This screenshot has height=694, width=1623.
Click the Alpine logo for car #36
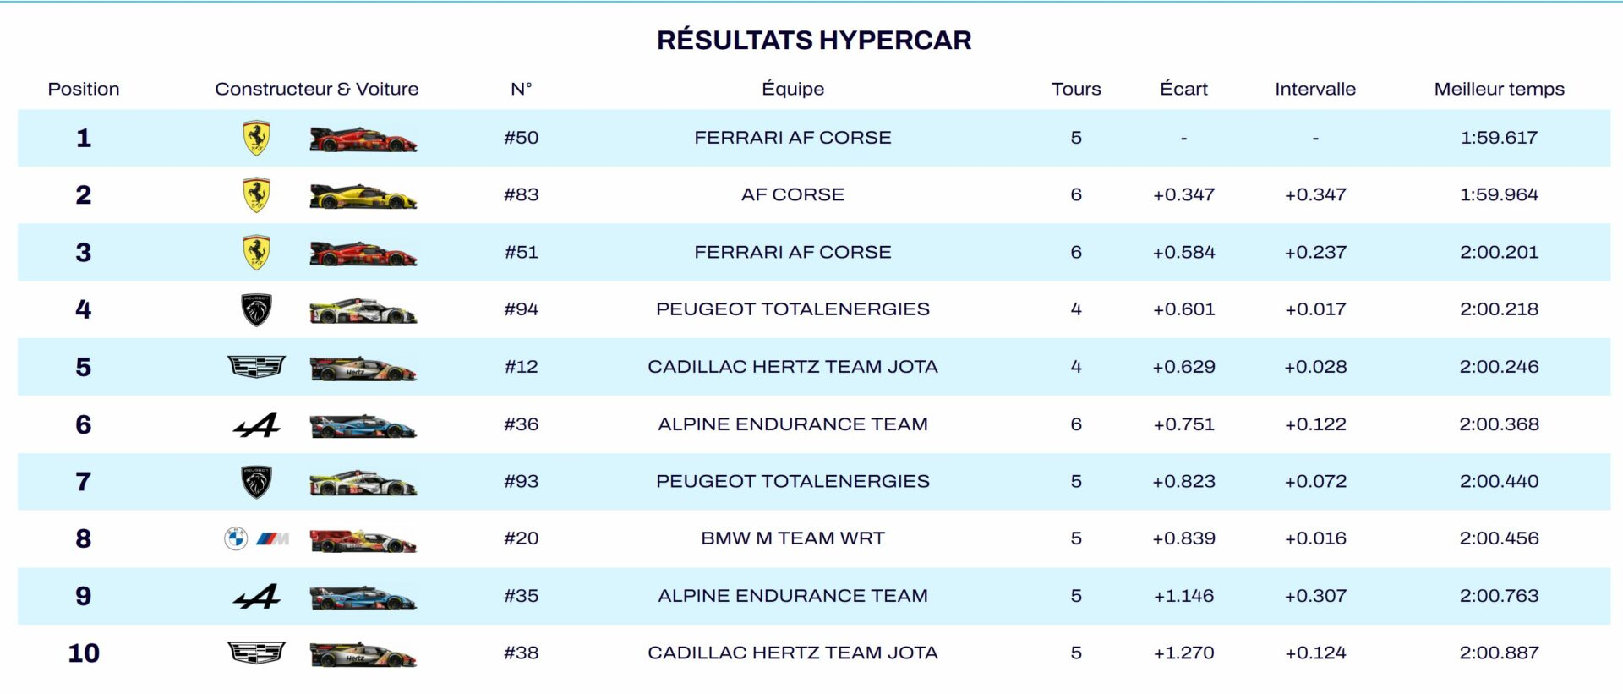(x=256, y=424)
